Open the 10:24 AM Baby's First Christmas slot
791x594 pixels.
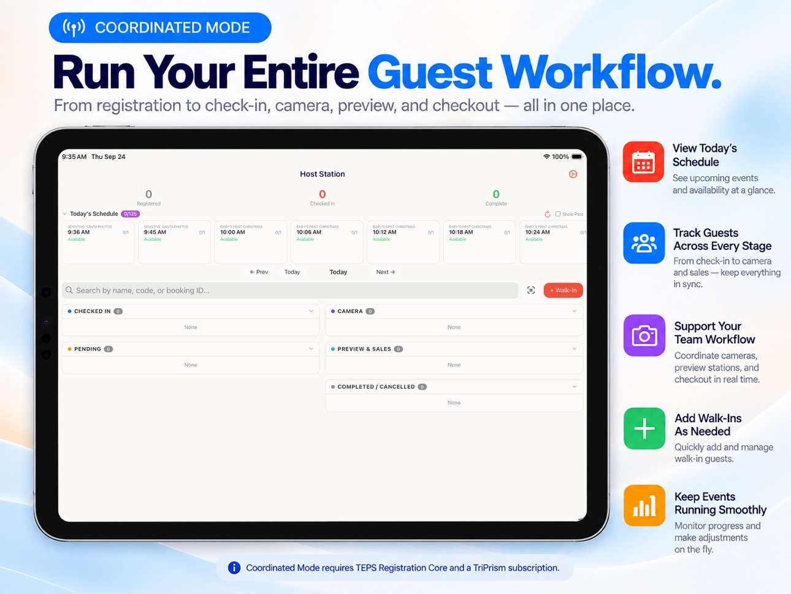(x=554, y=242)
